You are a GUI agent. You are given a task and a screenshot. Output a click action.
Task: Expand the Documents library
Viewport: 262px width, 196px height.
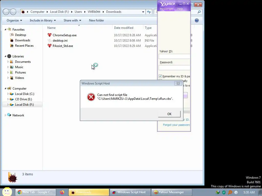point(8,62)
